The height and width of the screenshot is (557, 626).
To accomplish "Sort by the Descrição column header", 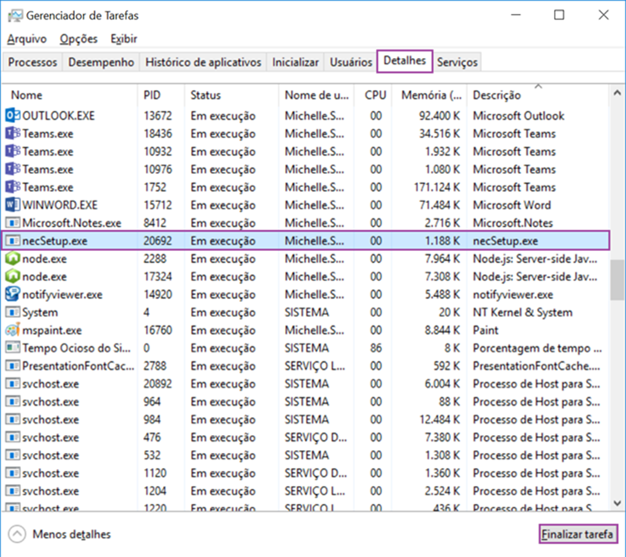I will click(537, 95).
